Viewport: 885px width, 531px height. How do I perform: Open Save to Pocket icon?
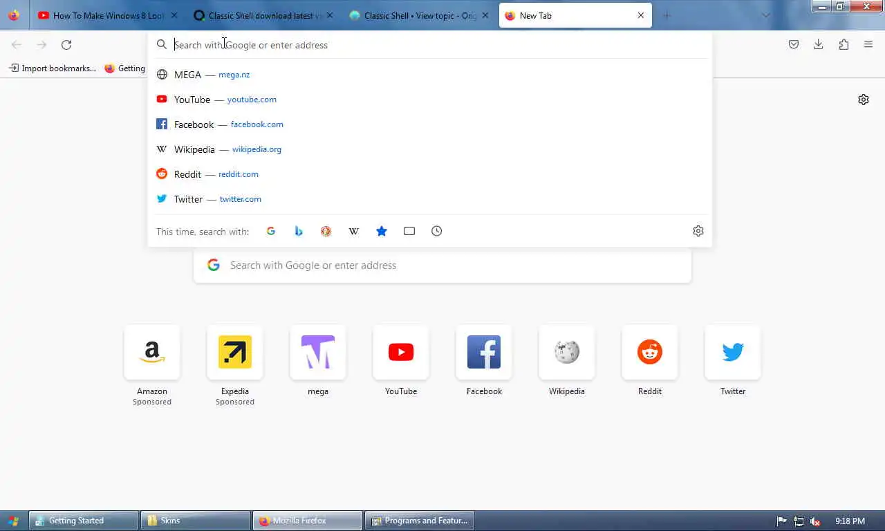pos(794,45)
